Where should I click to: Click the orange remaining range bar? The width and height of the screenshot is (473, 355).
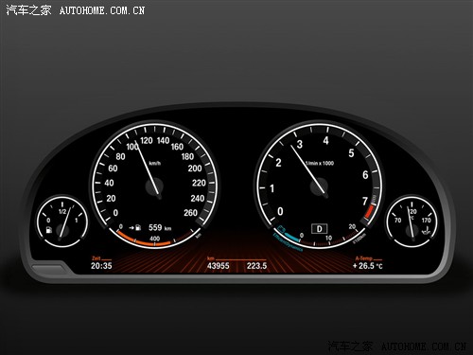click(x=144, y=240)
